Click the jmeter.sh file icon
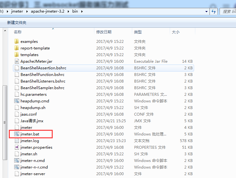The width and height of the screenshot is (236, 178). tap(17, 154)
